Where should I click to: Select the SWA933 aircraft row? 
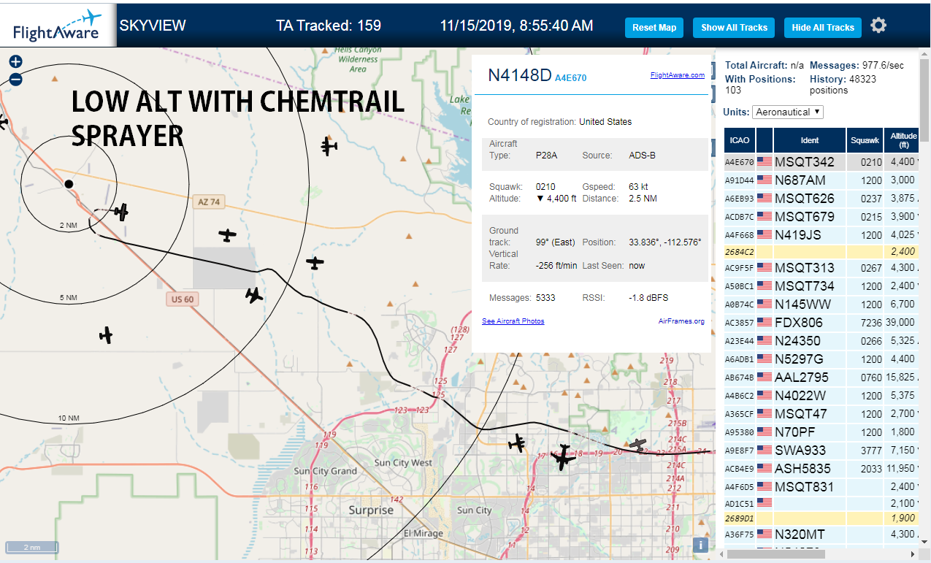click(x=821, y=451)
